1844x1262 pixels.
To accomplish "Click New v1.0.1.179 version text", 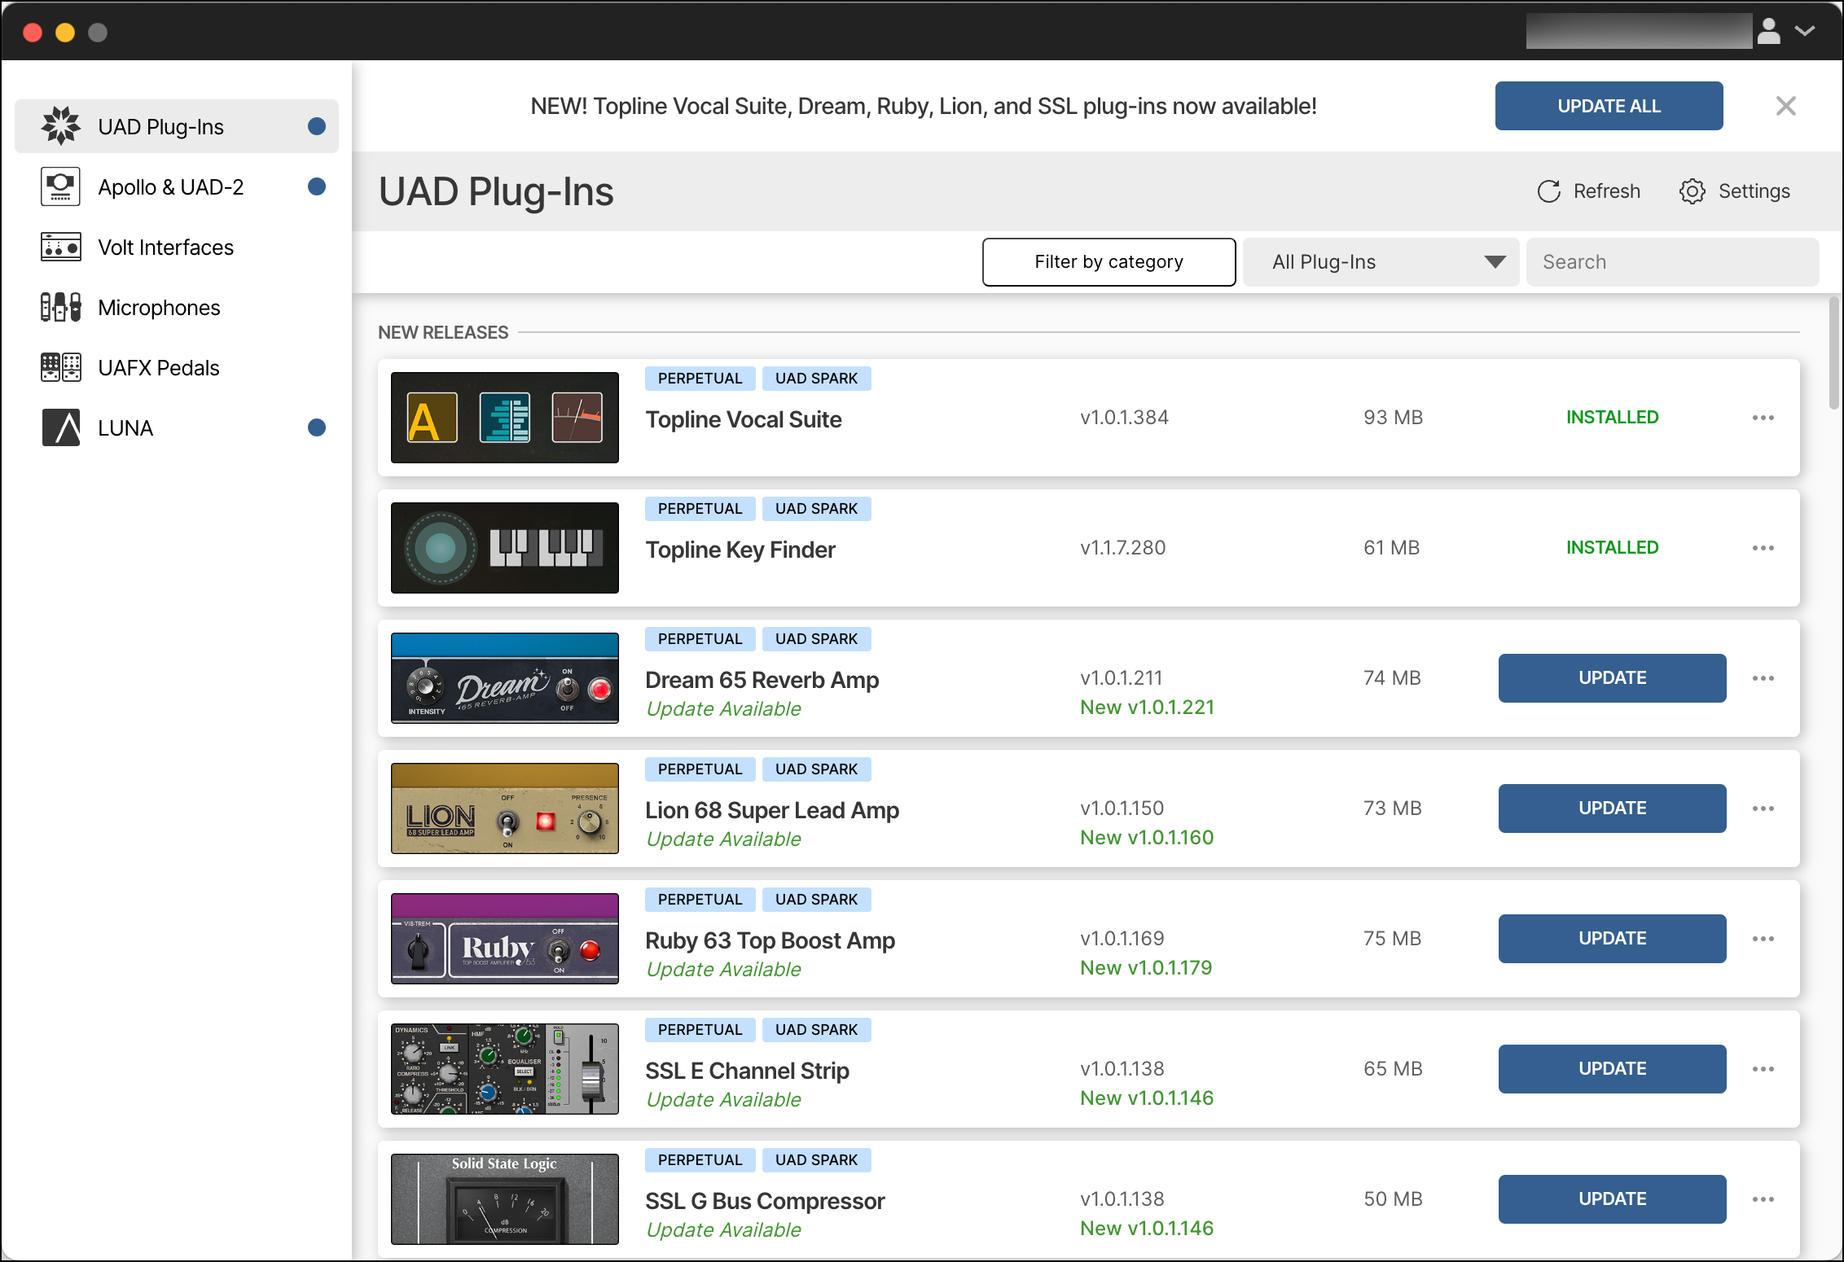I will click(1146, 968).
